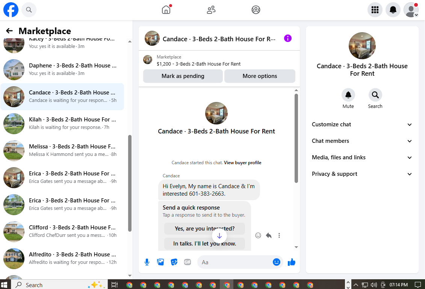The height and width of the screenshot is (289, 425).
Task: Click Candace message 'Hi Evelyn, My name is Candace'
Action: pos(209,190)
